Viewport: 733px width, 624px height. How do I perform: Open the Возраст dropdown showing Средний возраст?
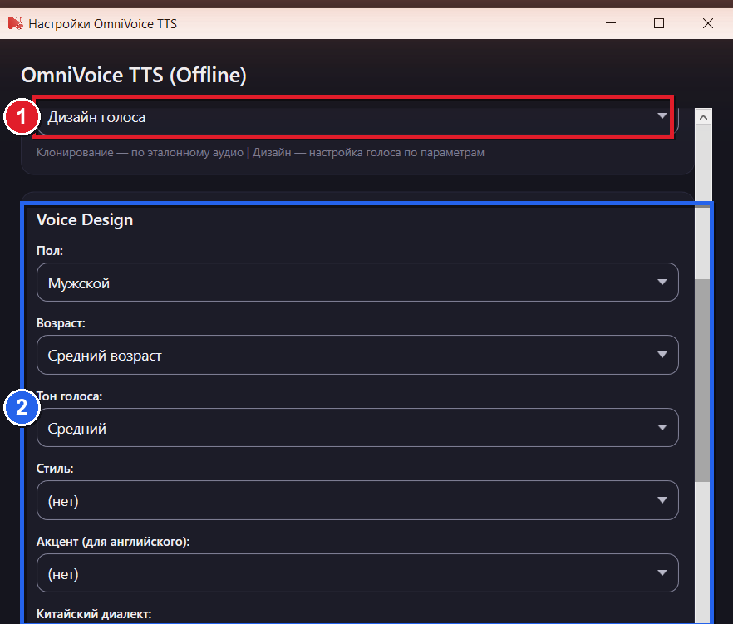pos(357,355)
